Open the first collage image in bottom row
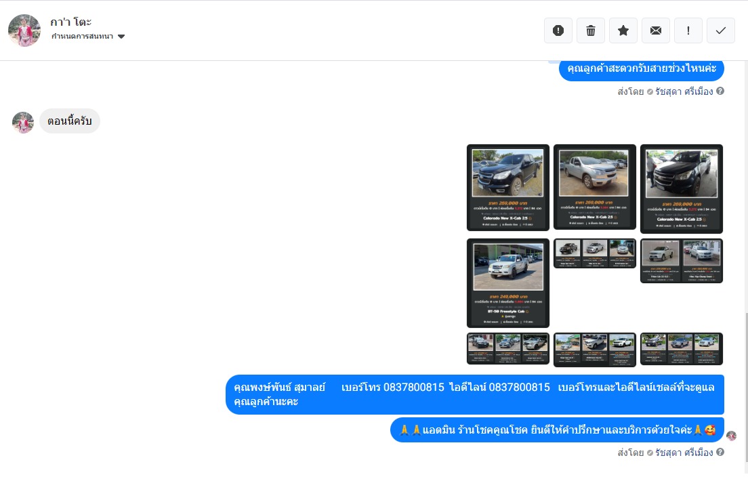 (x=508, y=349)
